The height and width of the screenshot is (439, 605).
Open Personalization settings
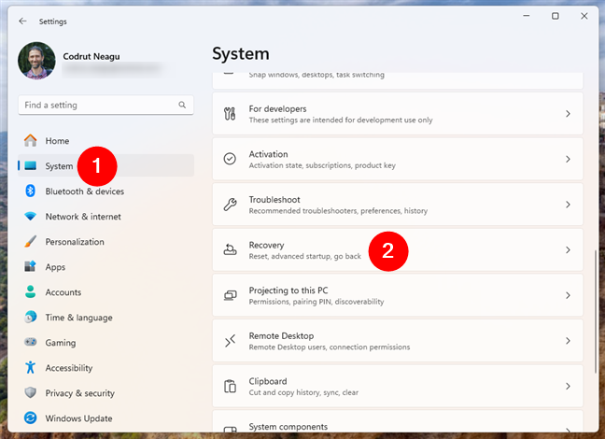[x=106, y=242]
